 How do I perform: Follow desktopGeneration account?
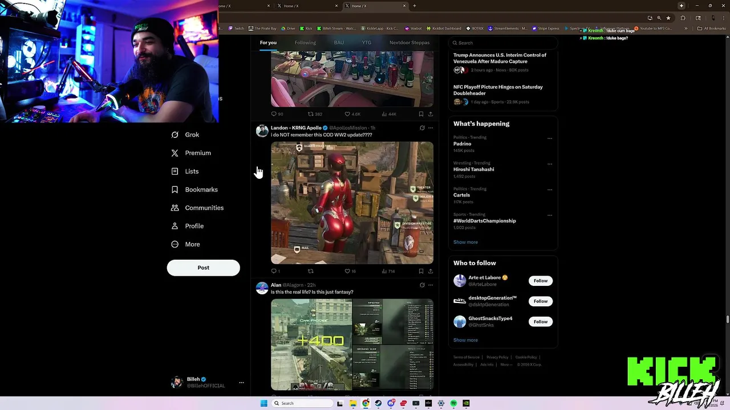pos(541,301)
